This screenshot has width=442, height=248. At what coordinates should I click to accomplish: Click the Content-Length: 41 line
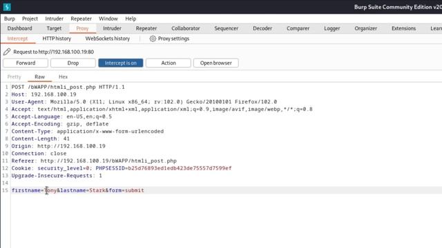tap(40, 138)
